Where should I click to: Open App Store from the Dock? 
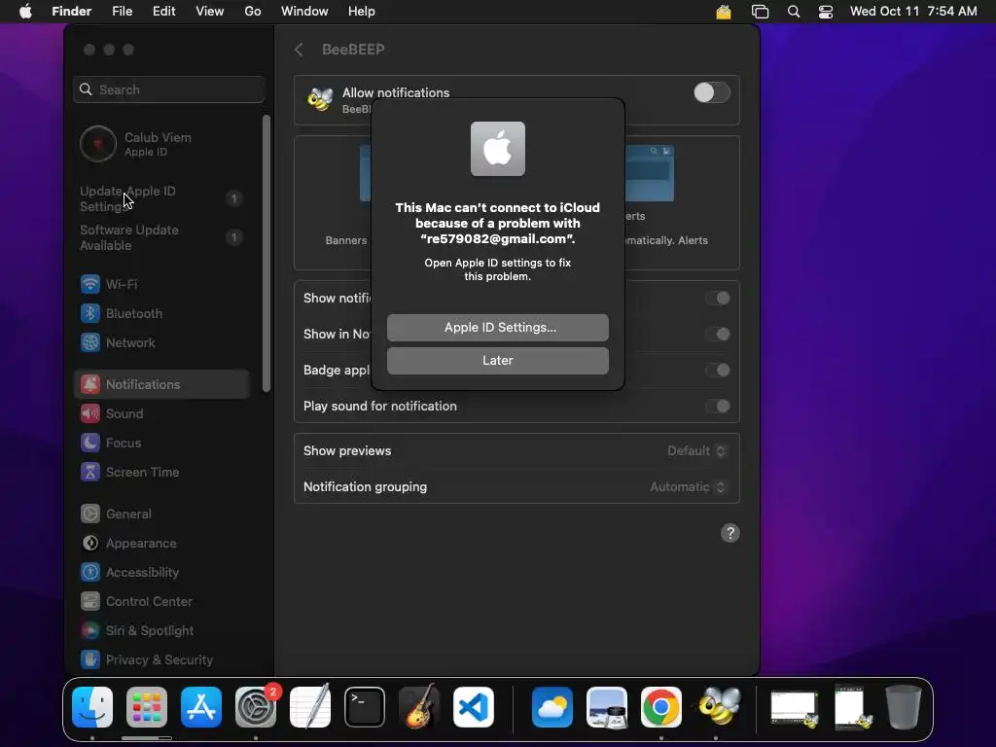point(201,707)
